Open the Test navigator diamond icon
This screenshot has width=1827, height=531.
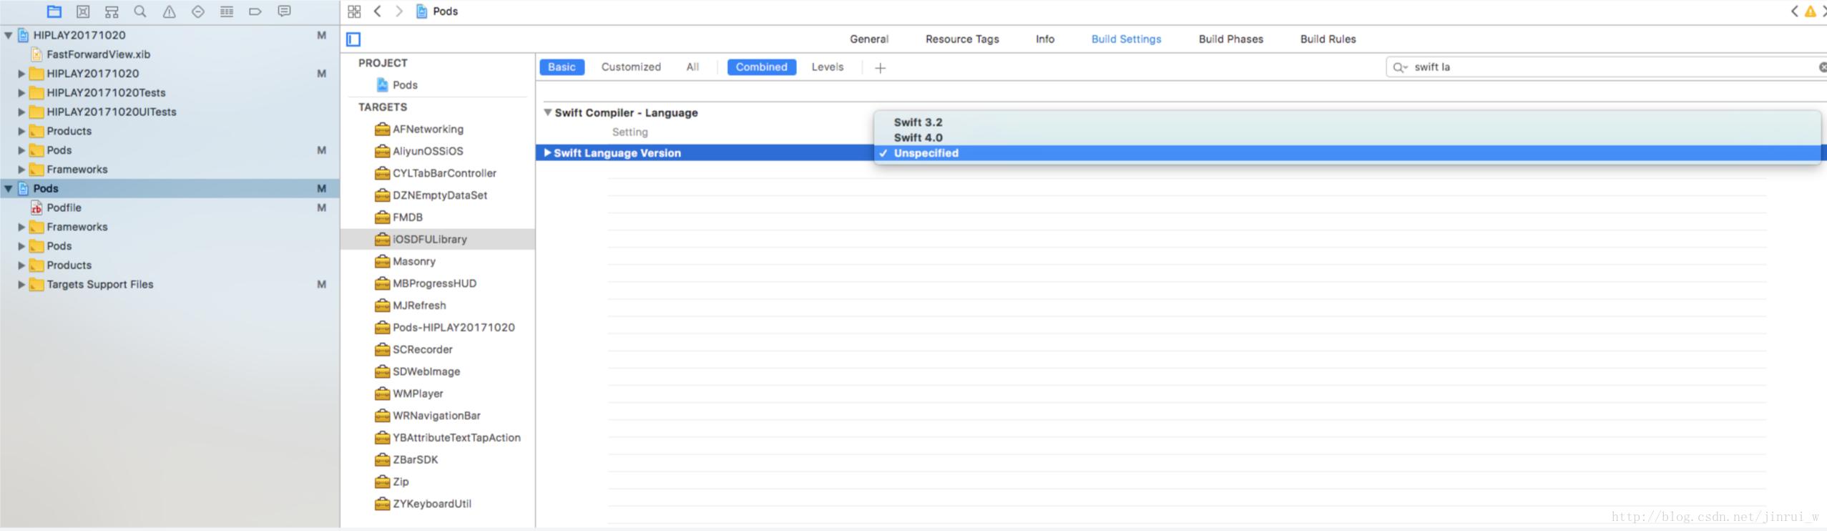[198, 11]
